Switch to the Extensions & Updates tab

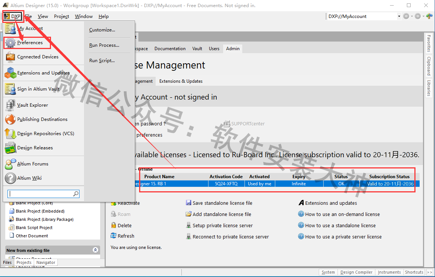[x=181, y=81]
